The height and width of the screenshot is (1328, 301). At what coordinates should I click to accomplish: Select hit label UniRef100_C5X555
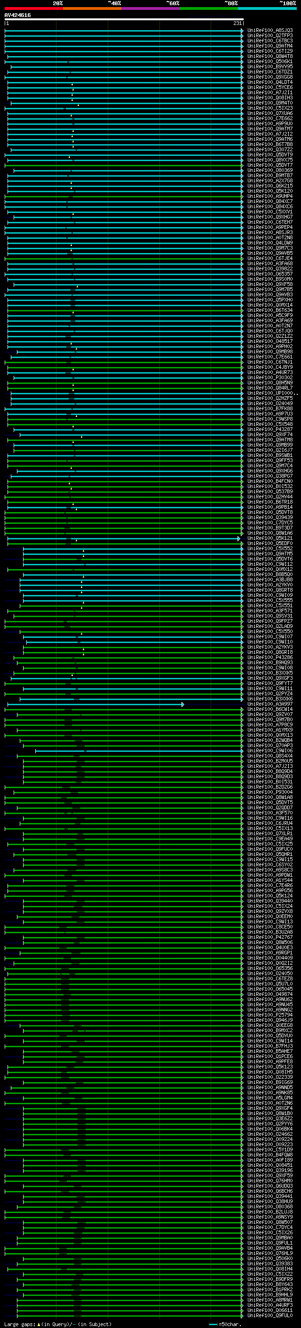[270, 600]
